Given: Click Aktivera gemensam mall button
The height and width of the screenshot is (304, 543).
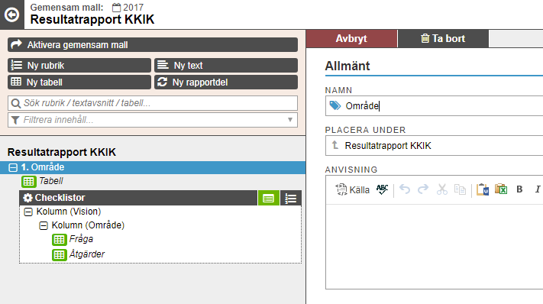Looking at the screenshot, I should click(153, 44).
